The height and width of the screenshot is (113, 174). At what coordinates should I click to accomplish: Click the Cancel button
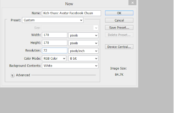coord(119,20)
